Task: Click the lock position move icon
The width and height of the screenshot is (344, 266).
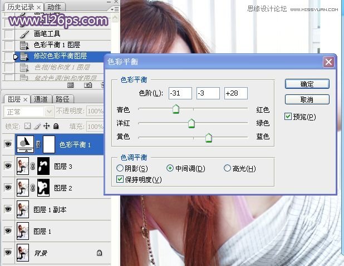Action: pyautogui.click(x=47, y=126)
